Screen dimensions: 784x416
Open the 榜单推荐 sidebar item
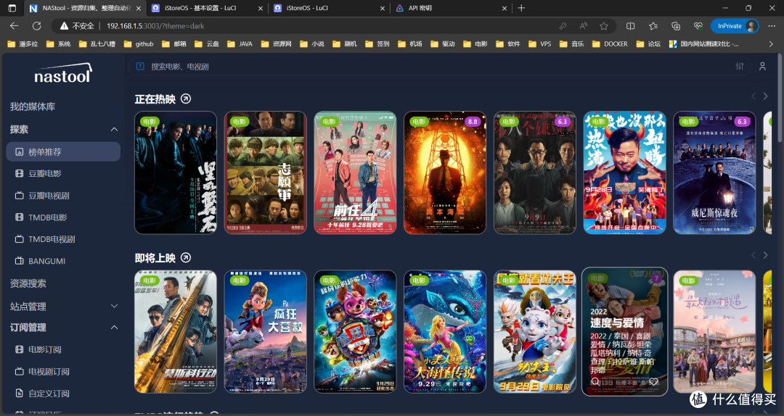click(63, 151)
